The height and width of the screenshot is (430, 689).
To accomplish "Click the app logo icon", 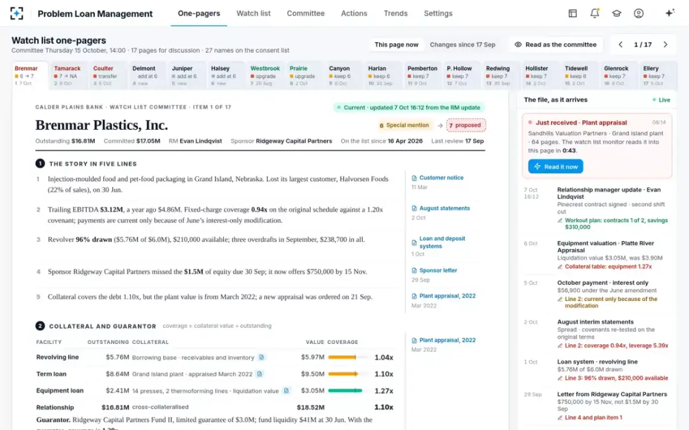I will pyautogui.click(x=17, y=13).
